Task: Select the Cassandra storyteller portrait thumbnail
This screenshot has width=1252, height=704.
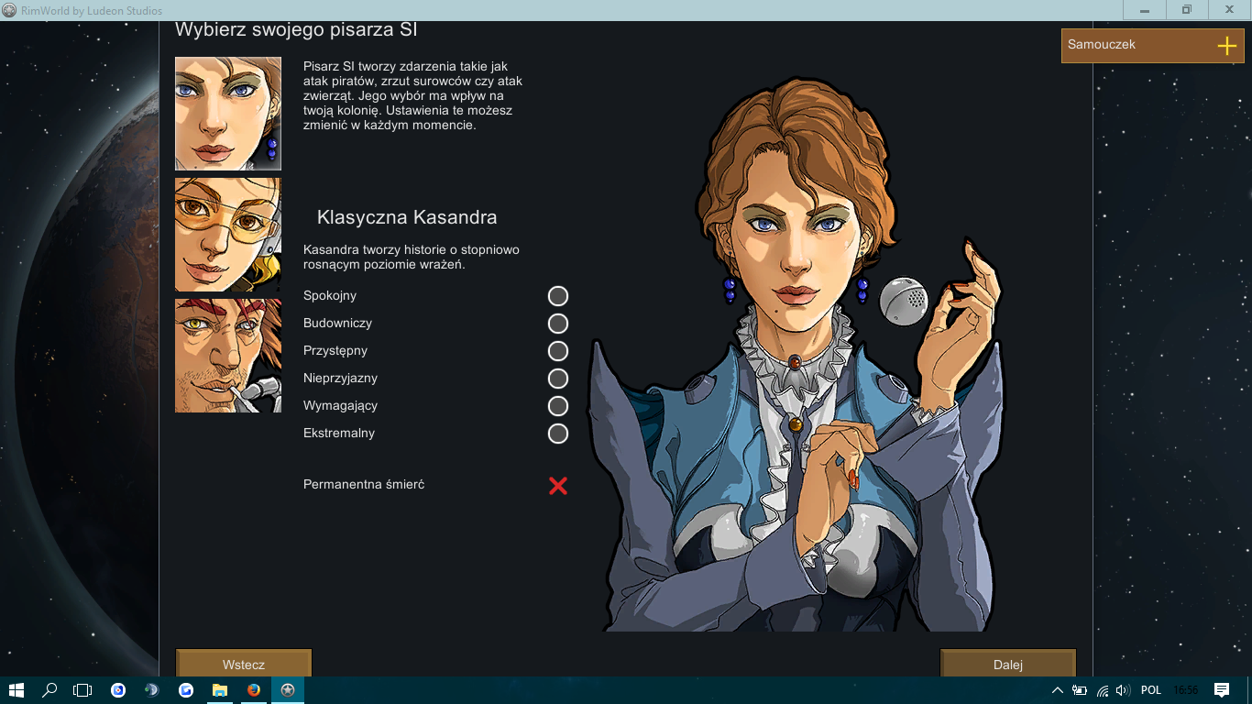Action: 228,114
